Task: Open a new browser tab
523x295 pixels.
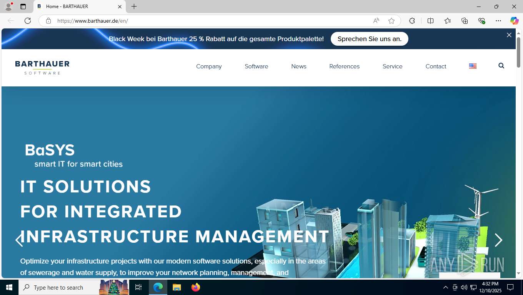Action: point(134,7)
